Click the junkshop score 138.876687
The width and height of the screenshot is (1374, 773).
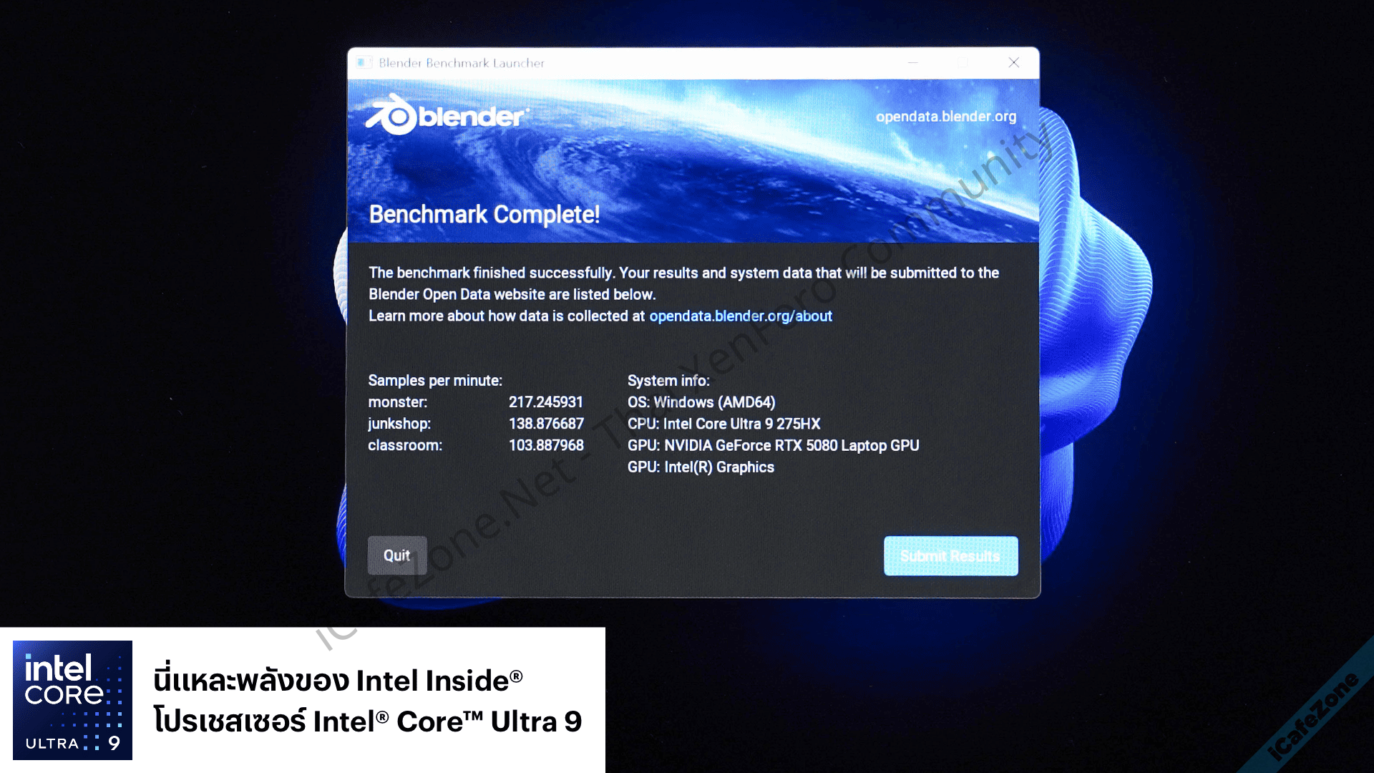coord(545,424)
